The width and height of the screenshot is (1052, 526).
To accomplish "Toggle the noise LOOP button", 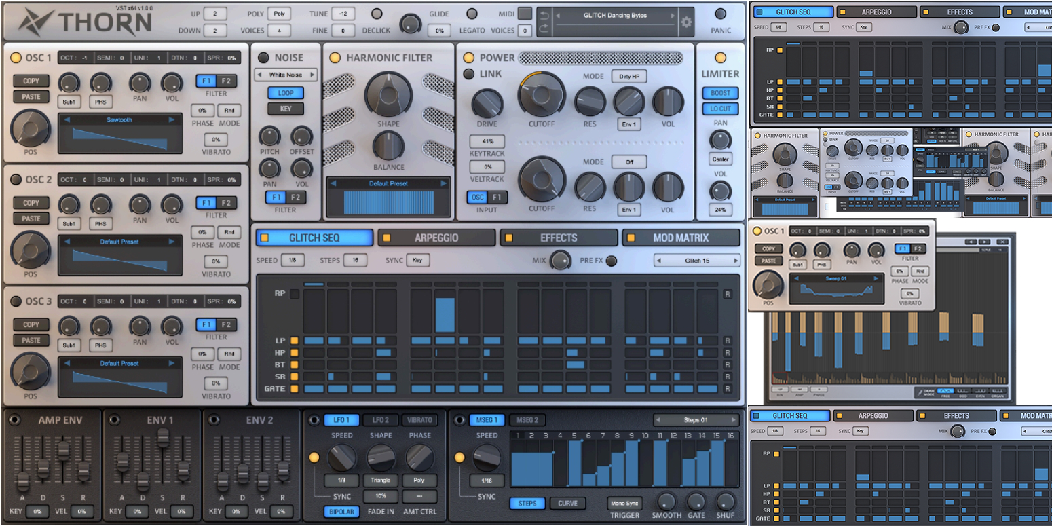I will click(x=286, y=93).
